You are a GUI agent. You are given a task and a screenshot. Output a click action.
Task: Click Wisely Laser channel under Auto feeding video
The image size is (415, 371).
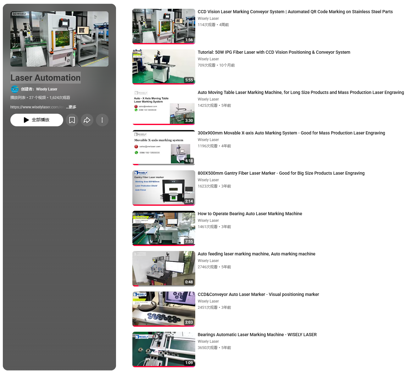click(x=208, y=261)
